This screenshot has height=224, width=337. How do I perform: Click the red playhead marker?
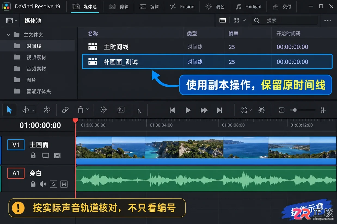click(x=75, y=120)
